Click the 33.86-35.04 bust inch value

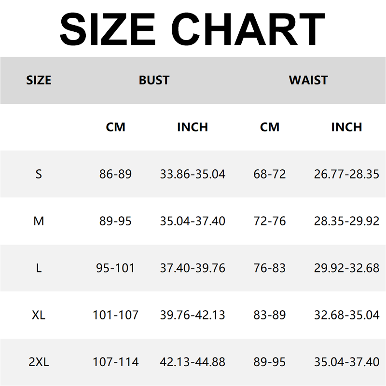(193, 174)
